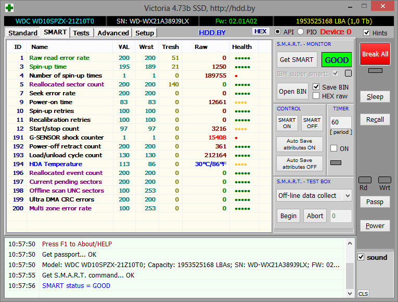Viewport: 398px width, 302px height.
Task: Switch to the Standard tab
Action: click(23, 33)
